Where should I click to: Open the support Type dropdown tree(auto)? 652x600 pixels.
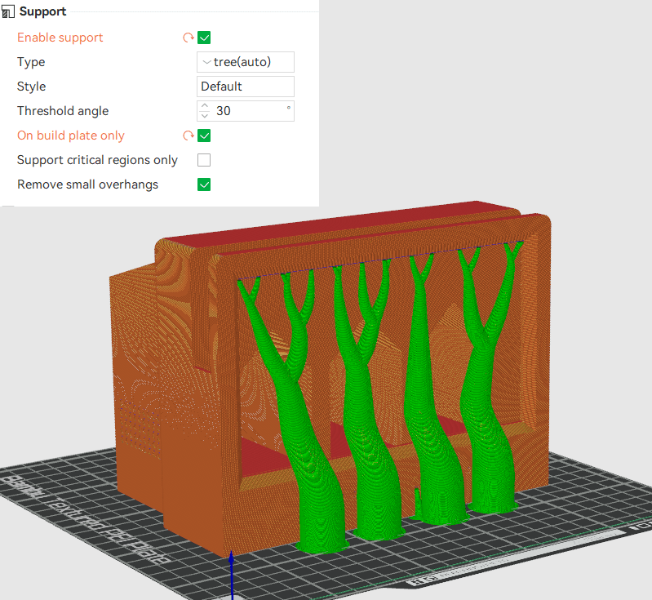pos(246,62)
